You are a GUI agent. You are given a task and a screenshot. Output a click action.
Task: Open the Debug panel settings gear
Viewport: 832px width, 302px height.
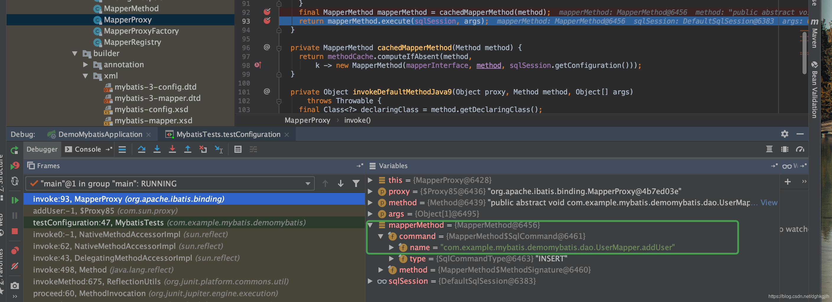tap(784, 134)
